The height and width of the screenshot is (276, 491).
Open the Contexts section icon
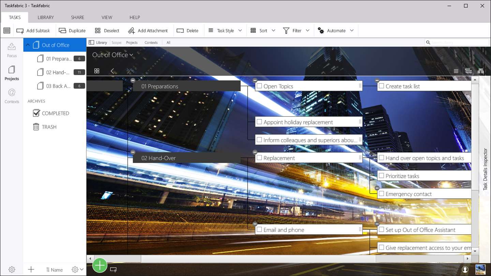pos(12,96)
